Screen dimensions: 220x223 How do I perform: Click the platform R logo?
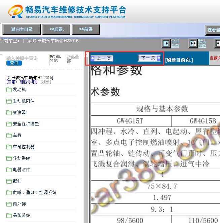[15, 11]
